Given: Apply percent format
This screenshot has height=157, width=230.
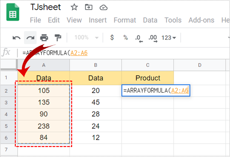Looking at the screenshot, I should point(125,38).
